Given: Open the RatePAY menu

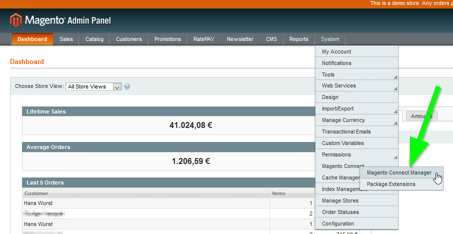Looking at the screenshot, I should 203,39.
